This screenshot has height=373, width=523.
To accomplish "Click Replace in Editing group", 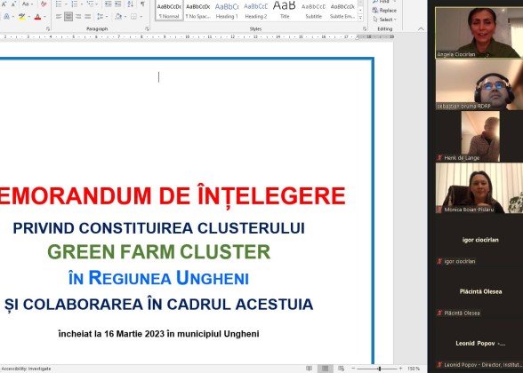I will coord(384,11).
